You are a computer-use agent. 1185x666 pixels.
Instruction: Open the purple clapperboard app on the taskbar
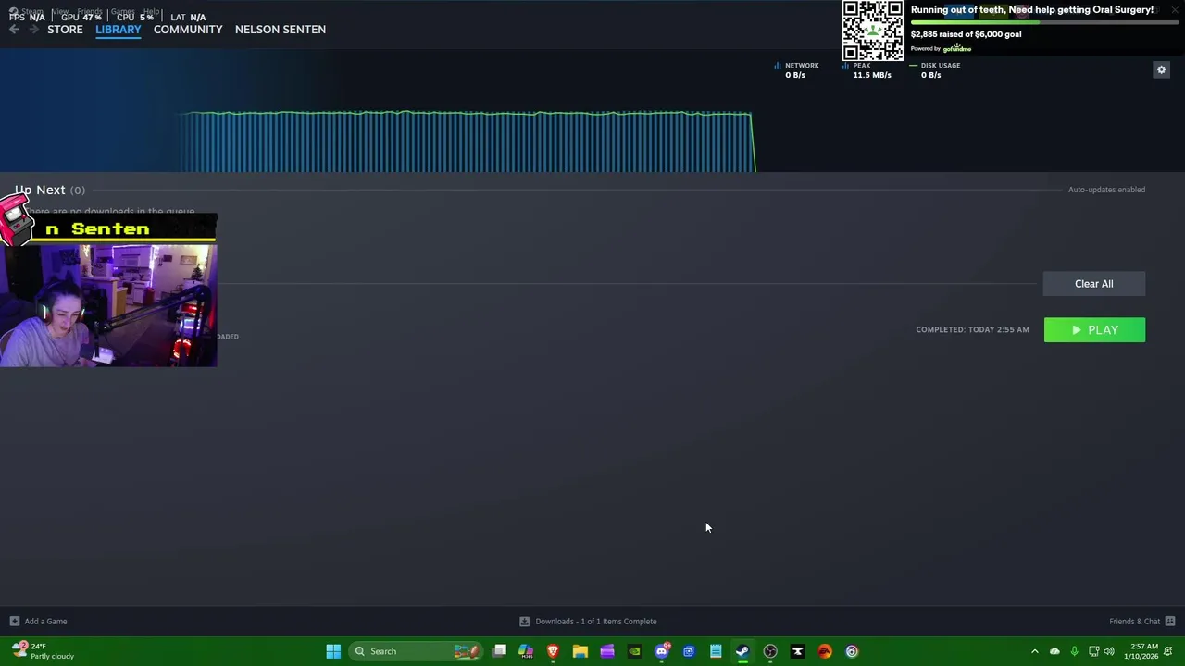click(607, 651)
